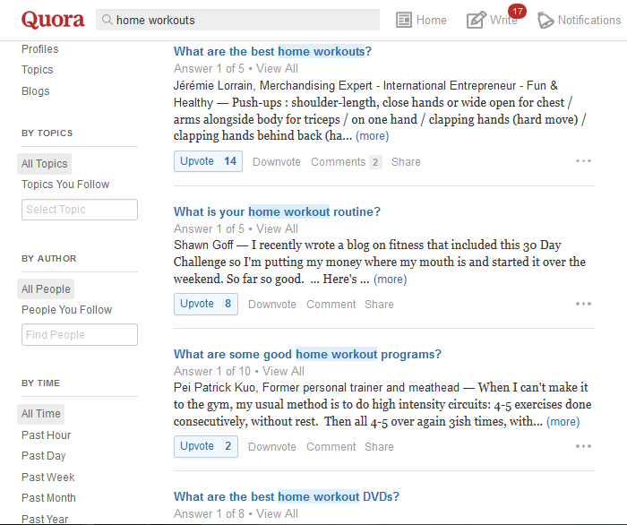This screenshot has width=627, height=525.
Task: Share Pei Patrick Kuo's answer
Action: [379, 447]
